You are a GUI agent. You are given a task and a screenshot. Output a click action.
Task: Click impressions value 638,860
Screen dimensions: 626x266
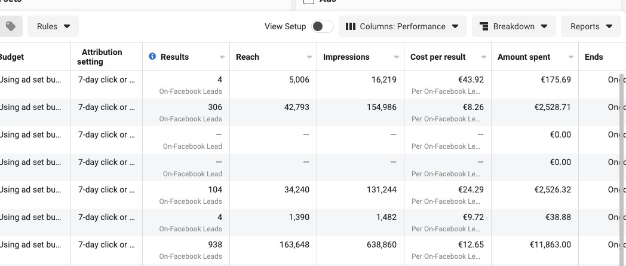[x=382, y=244]
